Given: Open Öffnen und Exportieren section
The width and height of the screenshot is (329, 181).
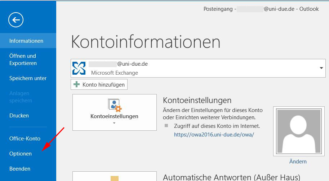Looking at the screenshot, I should [x=23, y=60].
